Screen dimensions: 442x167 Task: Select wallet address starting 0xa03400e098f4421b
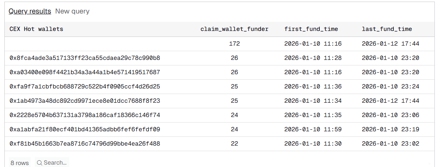(x=85, y=72)
